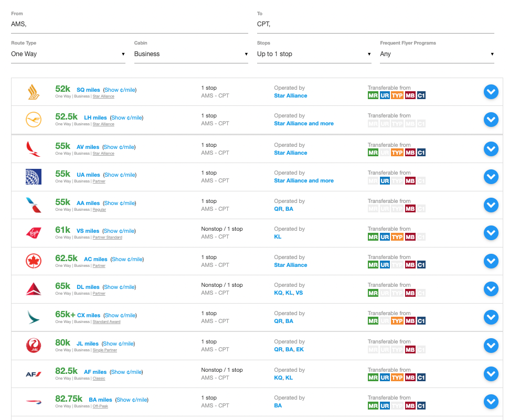Click the C1 badge in CX miles row

421,321
